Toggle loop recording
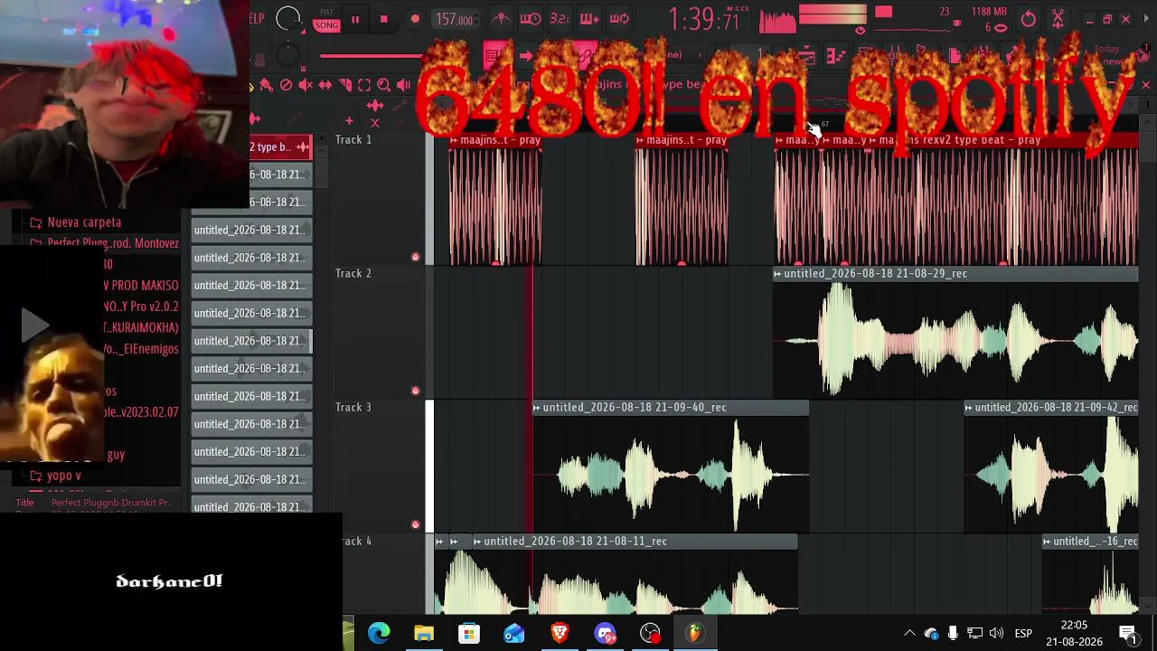Image resolution: width=1157 pixels, height=651 pixels. pos(619,19)
